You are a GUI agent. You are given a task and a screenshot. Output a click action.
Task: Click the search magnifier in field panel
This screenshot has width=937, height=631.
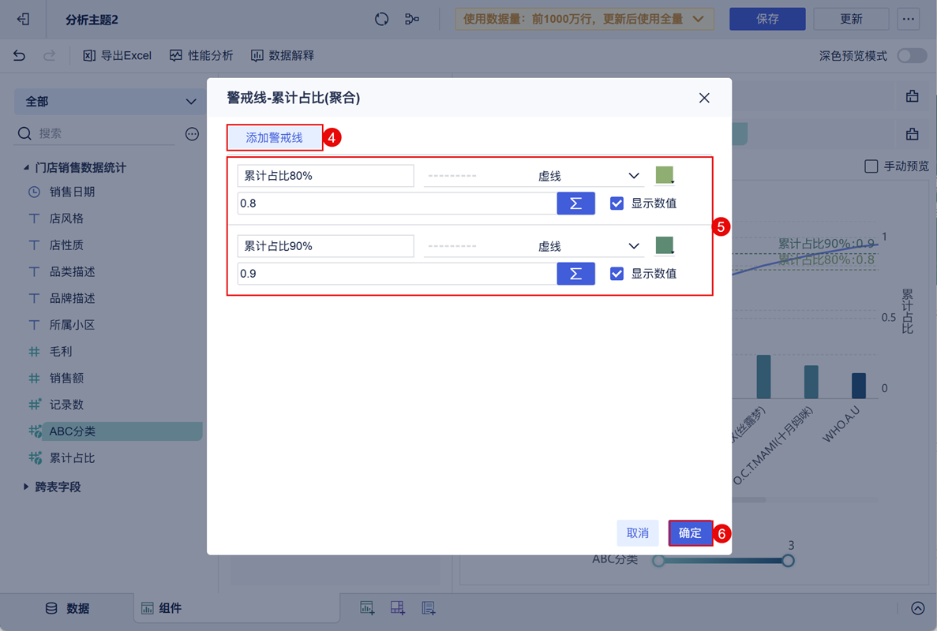[x=24, y=133]
